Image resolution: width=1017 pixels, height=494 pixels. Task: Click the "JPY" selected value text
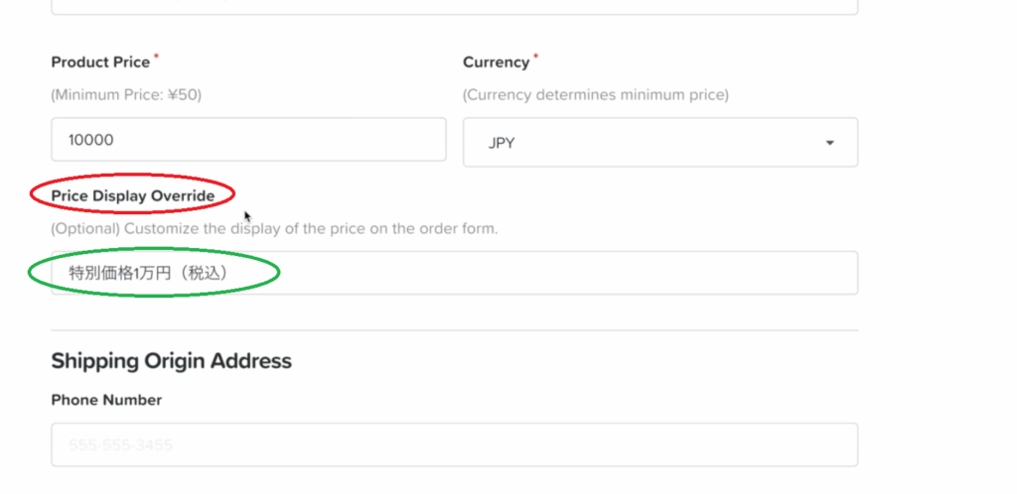tap(502, 143)
